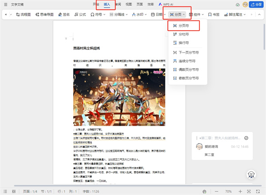
Task: Open the WPS AI tab
Action: (x=166, y=4)
